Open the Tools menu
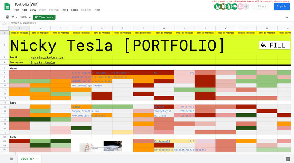This screenshot has width=294, height=163. tap(74, 10)
